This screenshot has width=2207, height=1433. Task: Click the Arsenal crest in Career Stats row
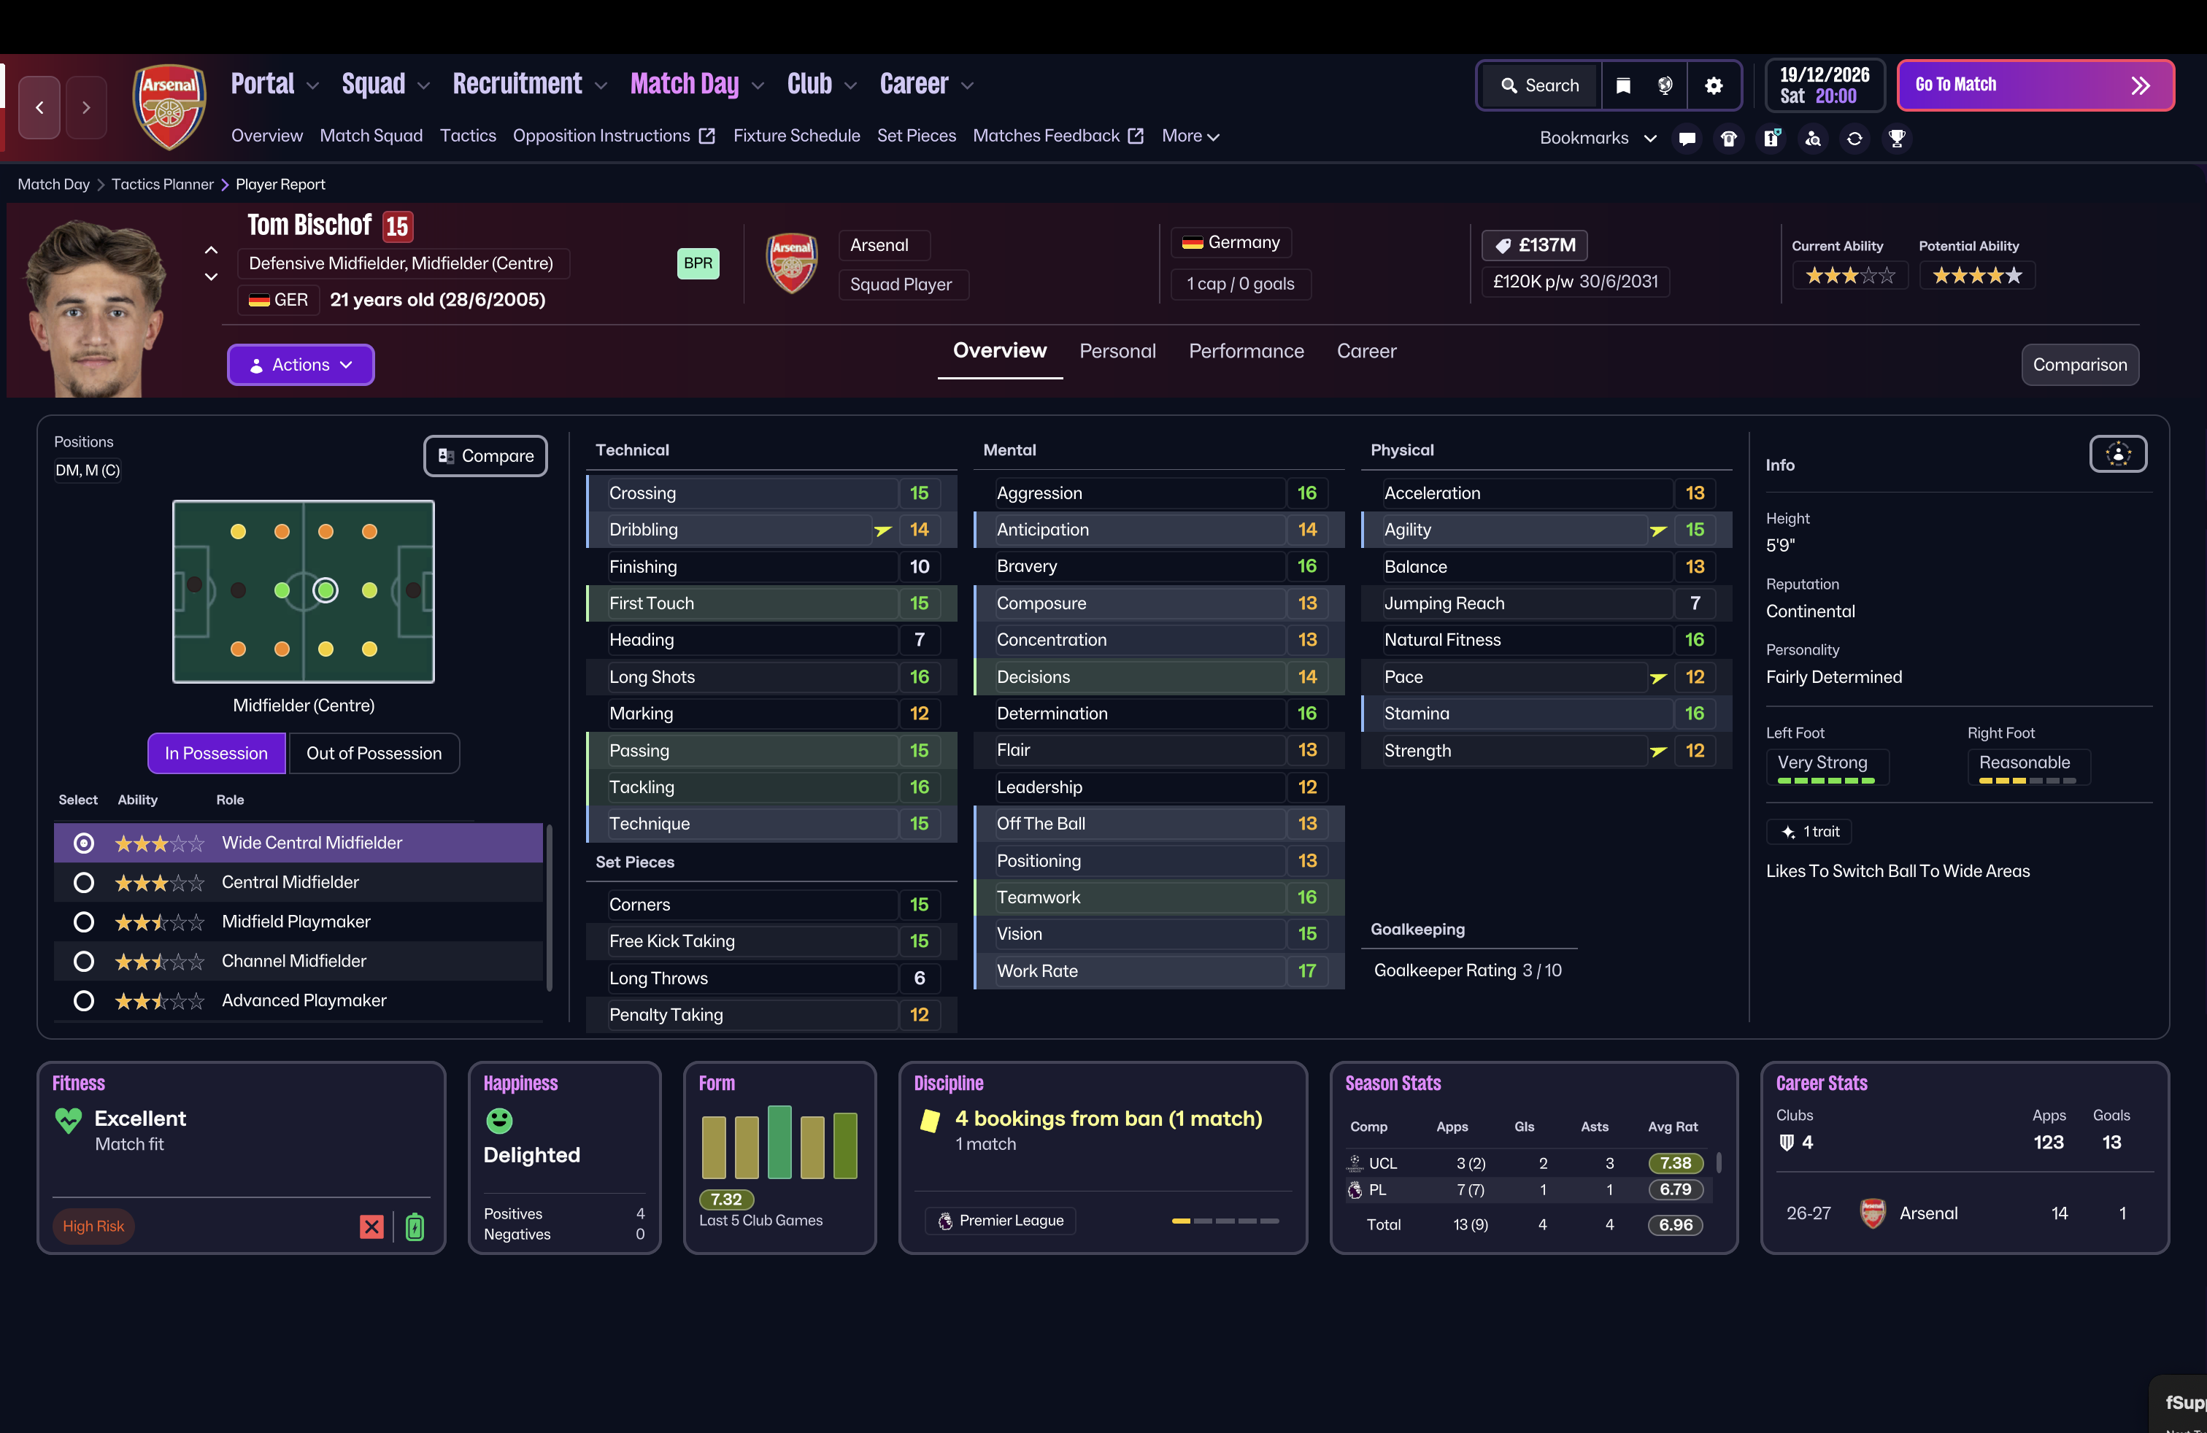pos(1872,1213)
